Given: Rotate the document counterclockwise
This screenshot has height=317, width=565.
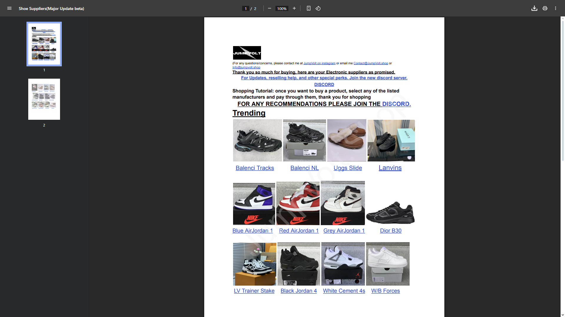Looking at the screenshot, I should pos(318,9).
